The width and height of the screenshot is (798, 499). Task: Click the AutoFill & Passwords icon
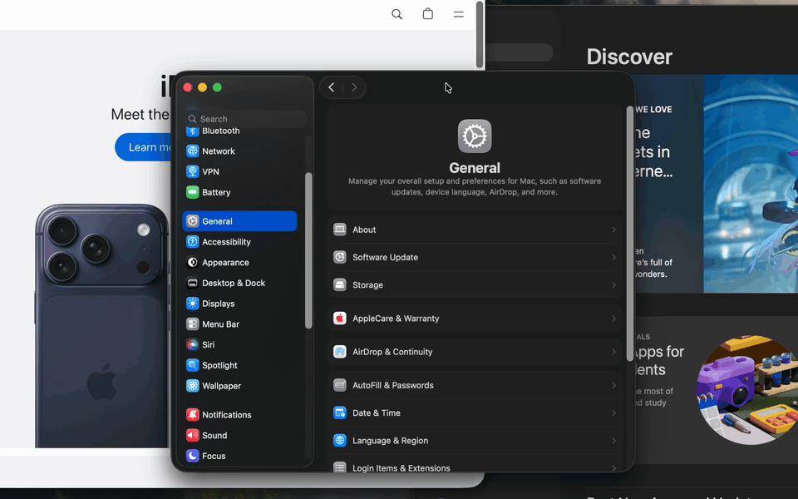pyautogui.click(x=340, y=385)
